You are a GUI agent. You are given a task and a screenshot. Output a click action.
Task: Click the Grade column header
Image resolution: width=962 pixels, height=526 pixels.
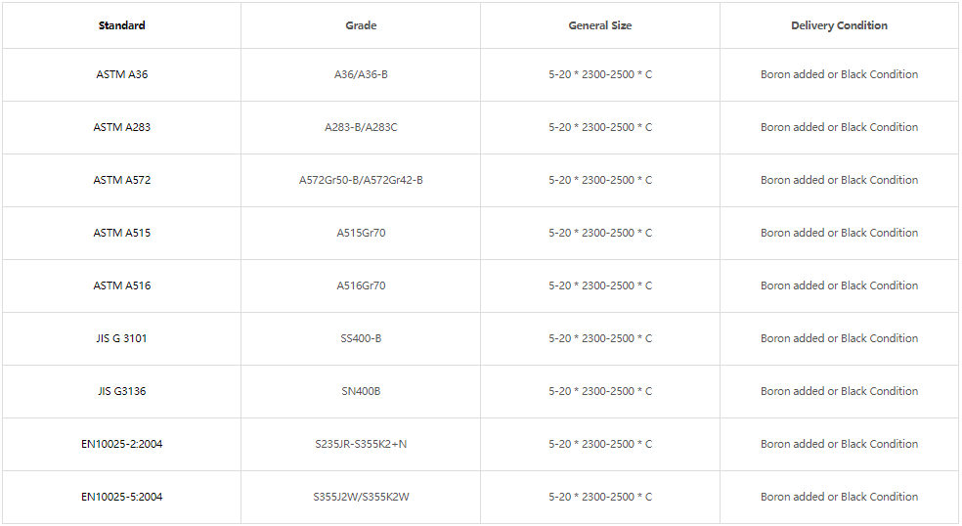point(361,25)
